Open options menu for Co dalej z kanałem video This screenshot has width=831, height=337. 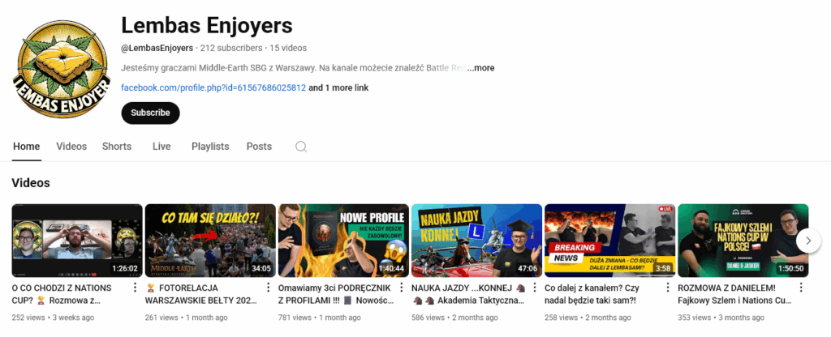[x=668, y=288]
